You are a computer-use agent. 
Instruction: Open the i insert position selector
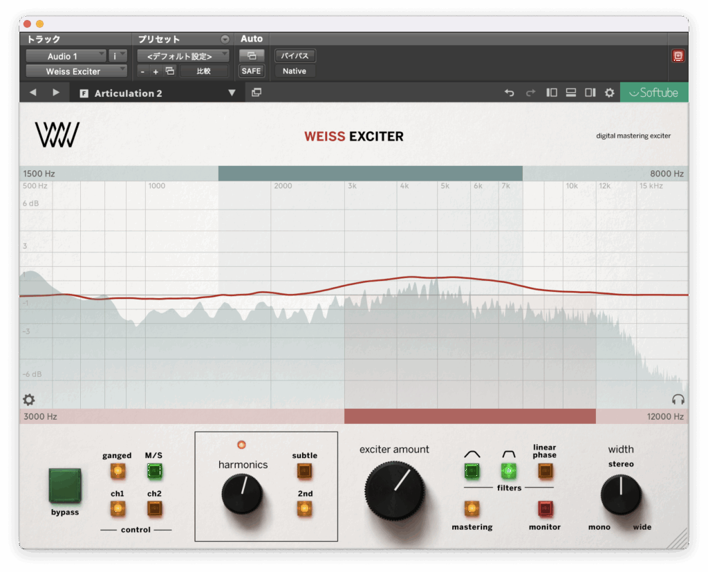click(x=118, y=56)
